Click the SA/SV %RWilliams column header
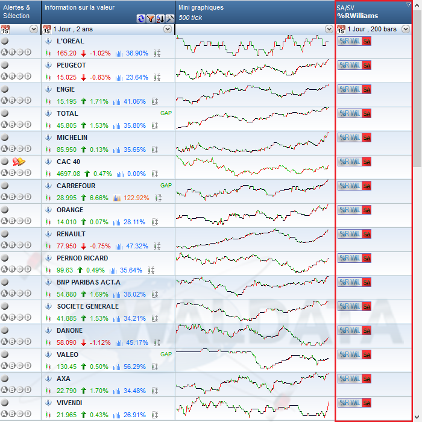Viewport: 422px width, 422px height. (374, 12)
